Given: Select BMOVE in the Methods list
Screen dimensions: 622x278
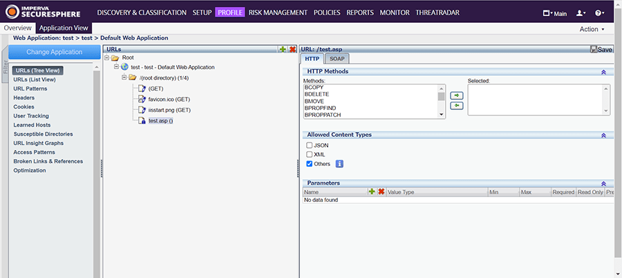Looking at the screenshot, I should pos(314,101).
